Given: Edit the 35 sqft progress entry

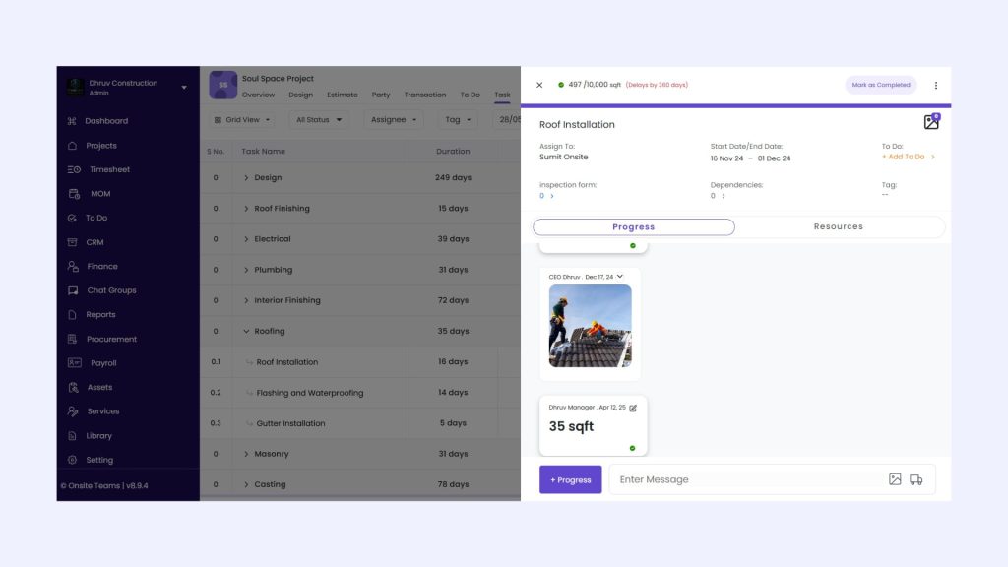Looking at the screenshot, I should [x=633, y=407].
